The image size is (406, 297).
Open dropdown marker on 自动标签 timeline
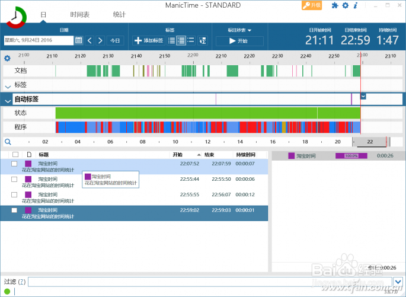pos(363,96)
